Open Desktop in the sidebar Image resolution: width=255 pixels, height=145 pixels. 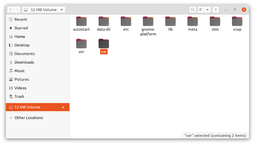pyautogui.click(x=38, y=45)
